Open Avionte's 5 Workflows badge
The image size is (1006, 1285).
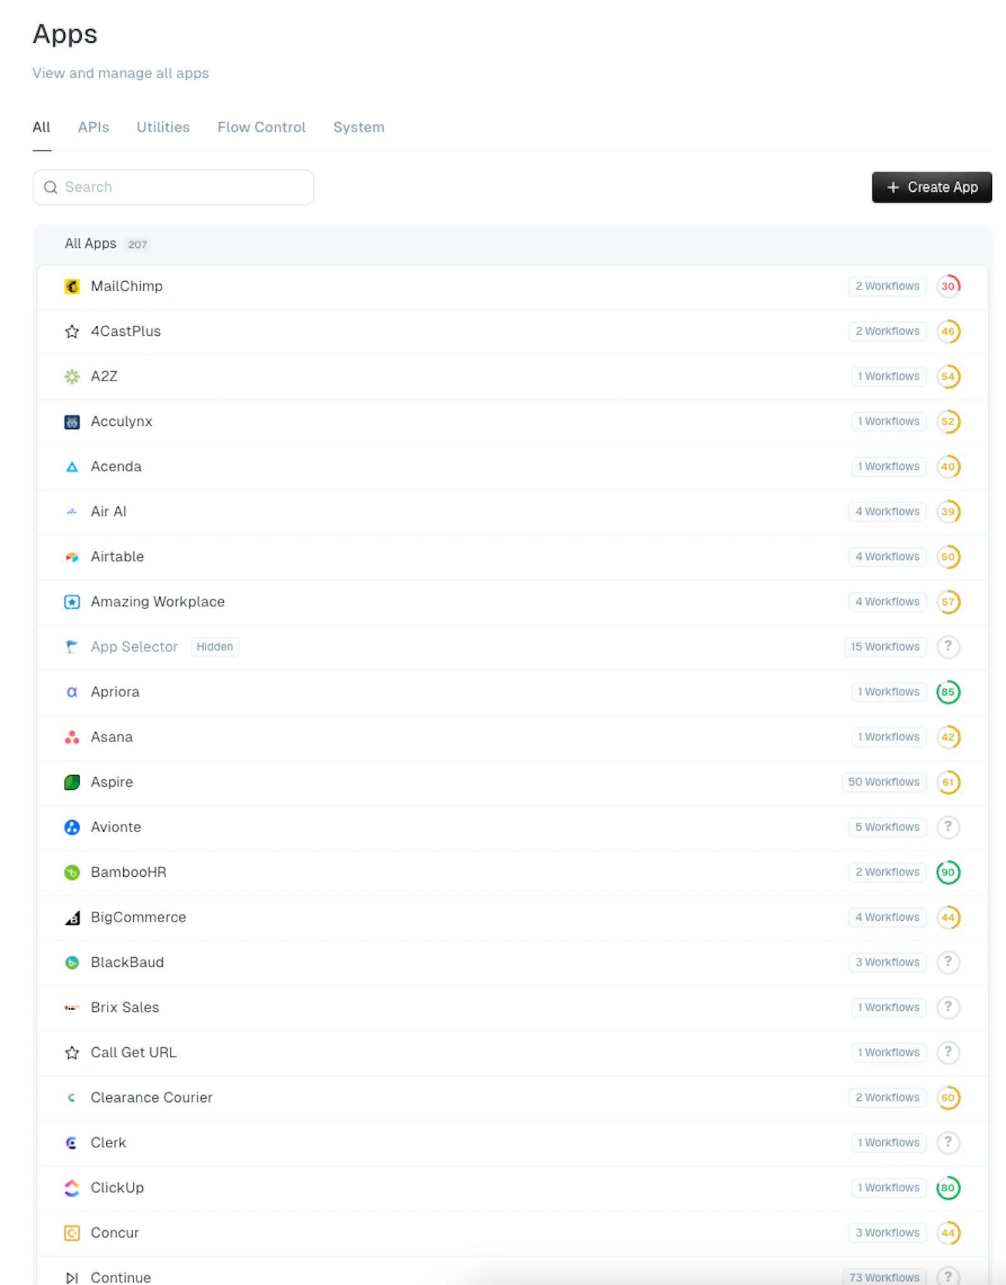pyautogui.click(x=887, y=827)
